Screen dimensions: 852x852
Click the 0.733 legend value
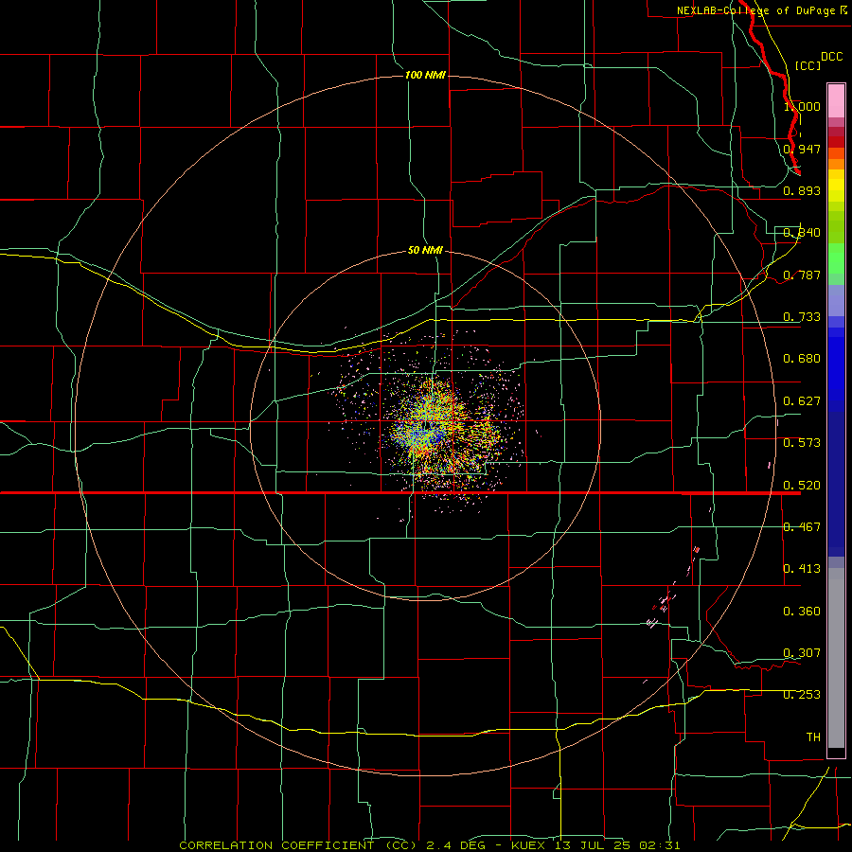point(802,317)
